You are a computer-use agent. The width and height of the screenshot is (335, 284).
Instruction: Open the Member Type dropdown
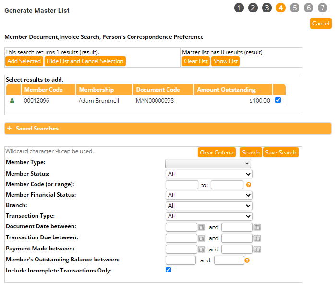[x=209, y=164]
